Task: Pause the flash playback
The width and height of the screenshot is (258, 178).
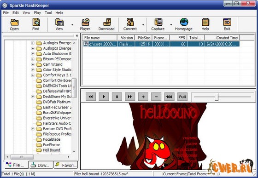Action: (x=117, y=97)
